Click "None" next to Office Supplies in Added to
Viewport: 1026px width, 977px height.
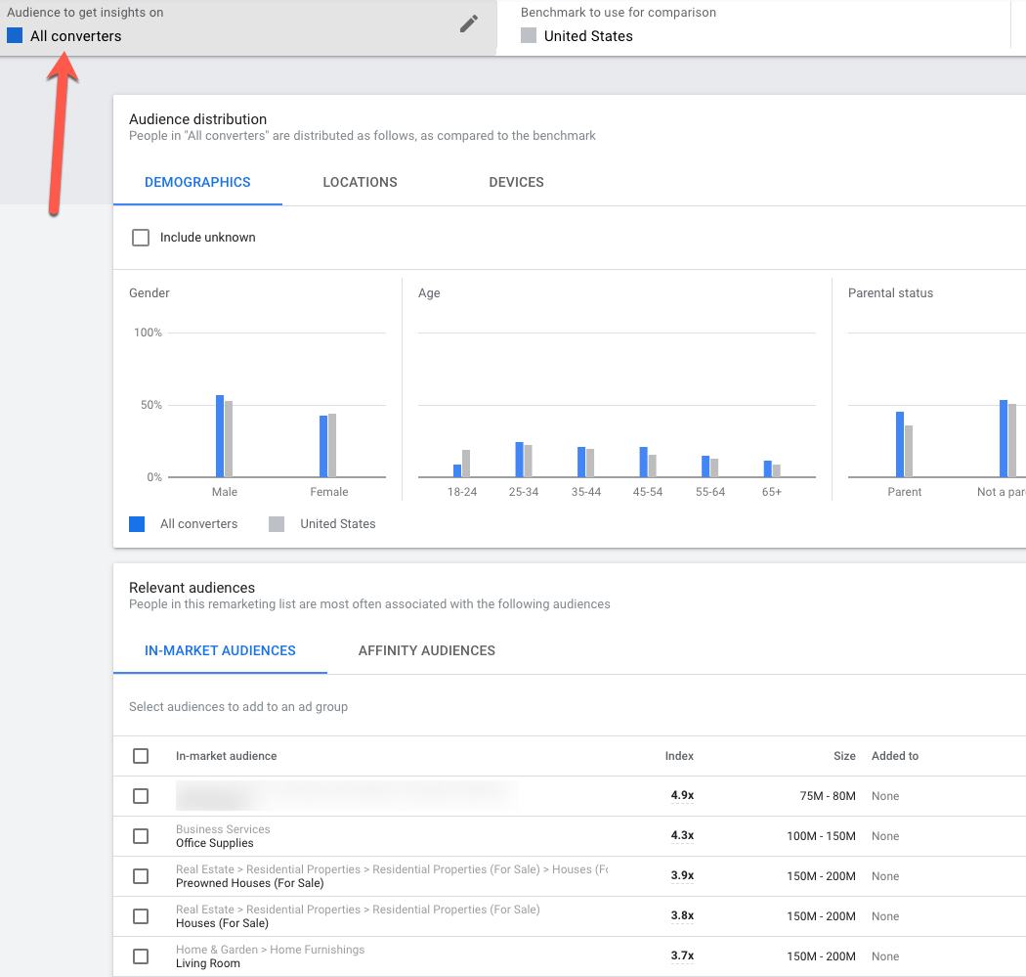pos(885,836)
